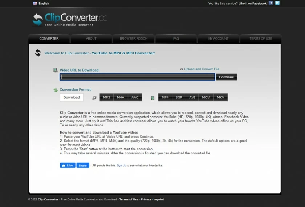
Task: Select the MP4 conversion format
Action: click(x=165, y=97)
